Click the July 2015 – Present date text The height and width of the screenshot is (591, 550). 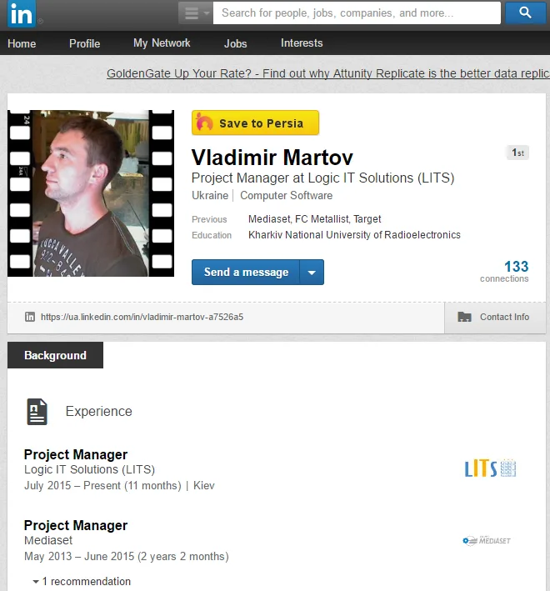point(102,485)
